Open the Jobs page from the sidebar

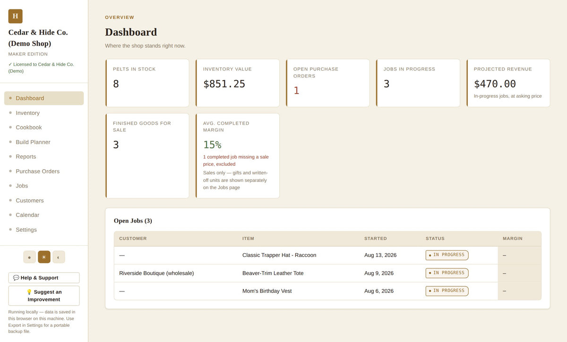click(x=44, y=186)
